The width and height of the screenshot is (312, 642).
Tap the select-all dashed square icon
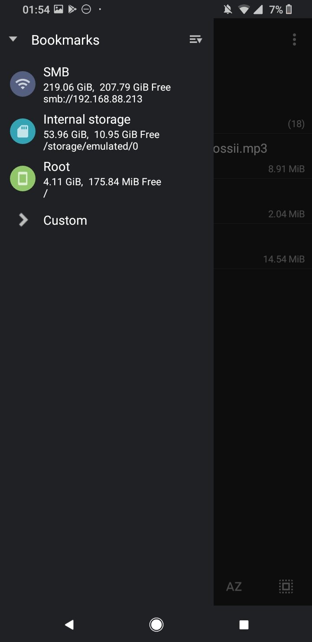[x=286, y=586]
